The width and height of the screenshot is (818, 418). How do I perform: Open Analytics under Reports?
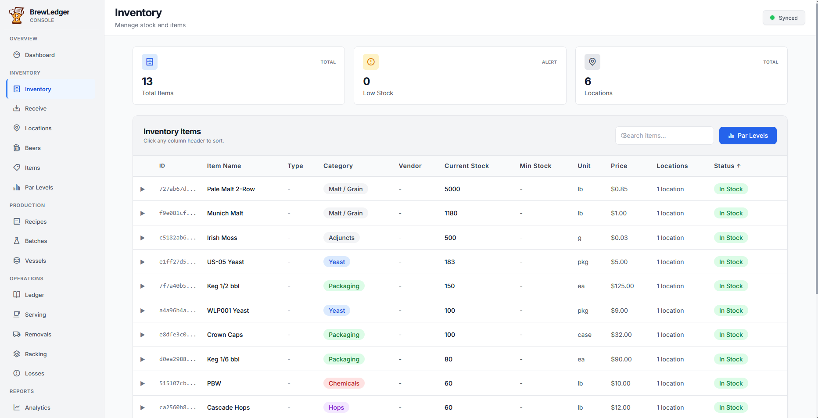pyautogui.click(x=37, y=407)
